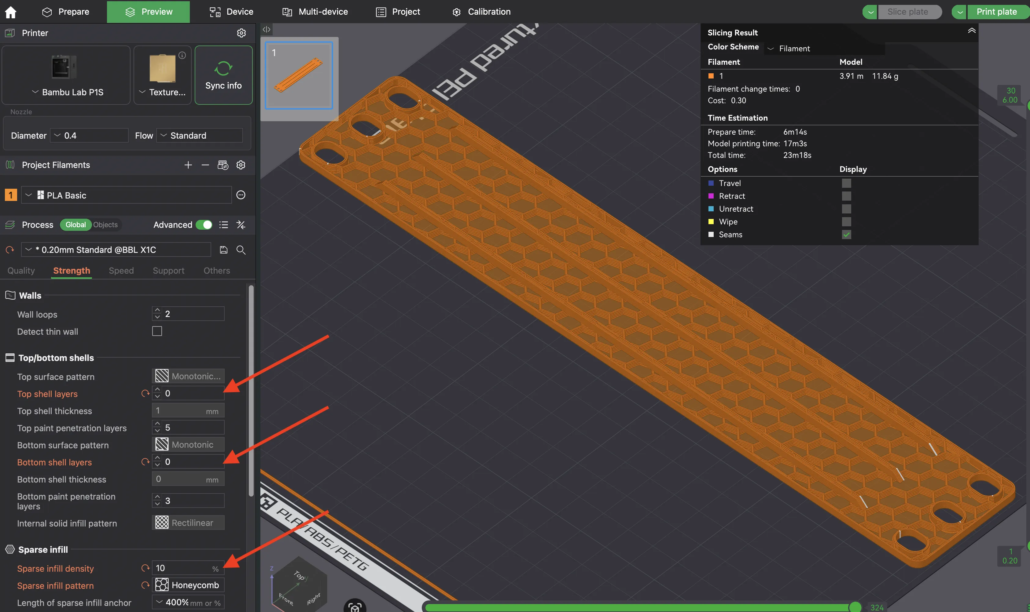Viewport: 1030px width, 612px height.
Task: Collapse sidebar with arrow handle
Action: 267,29
